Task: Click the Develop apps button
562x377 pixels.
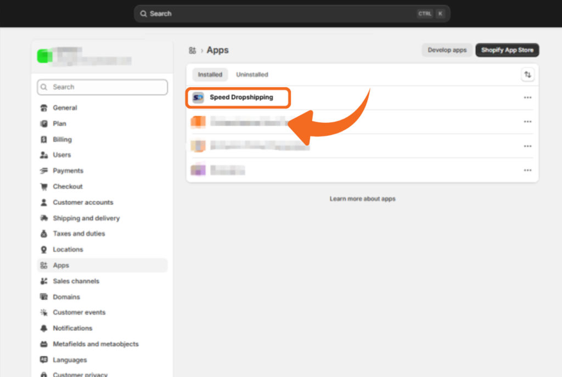Action: pos(447,50)
